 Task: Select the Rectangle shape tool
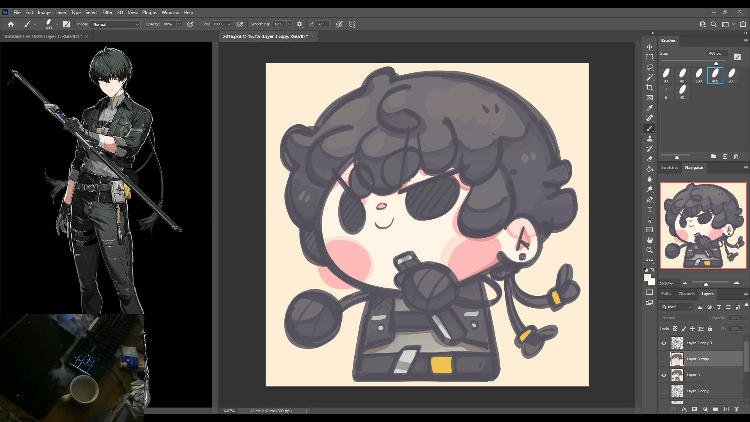coord(650,230)
